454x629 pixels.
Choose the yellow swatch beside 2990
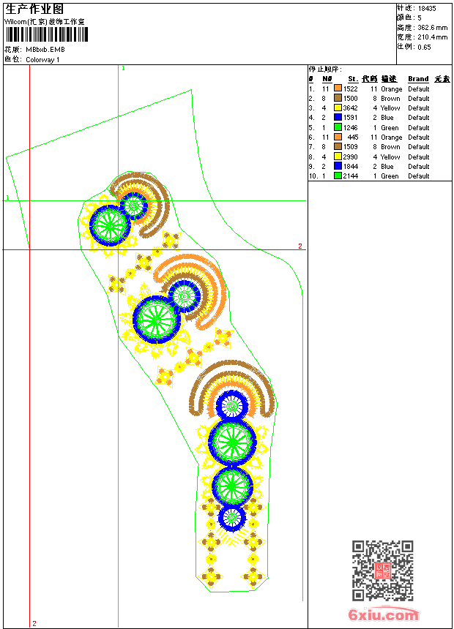click(x=338, y=157)
